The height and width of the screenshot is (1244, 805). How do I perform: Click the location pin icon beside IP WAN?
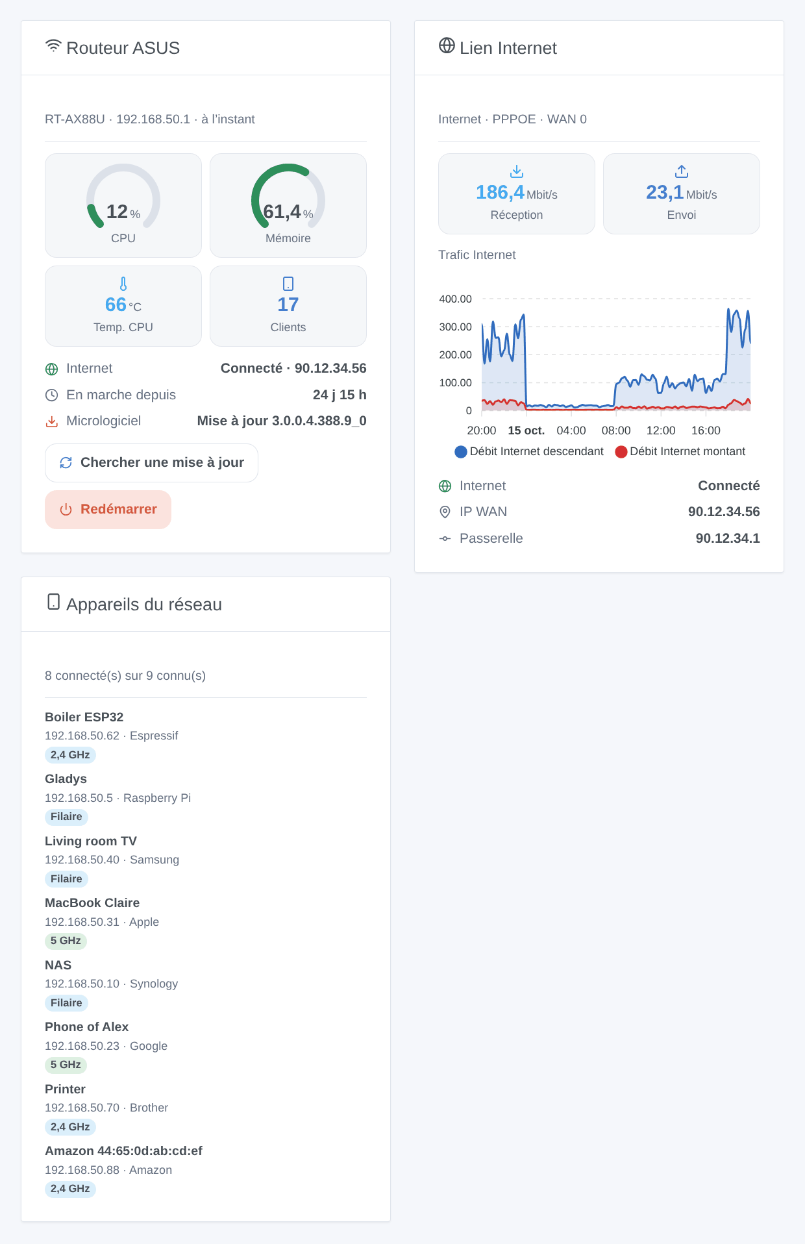tap(445, 512)
